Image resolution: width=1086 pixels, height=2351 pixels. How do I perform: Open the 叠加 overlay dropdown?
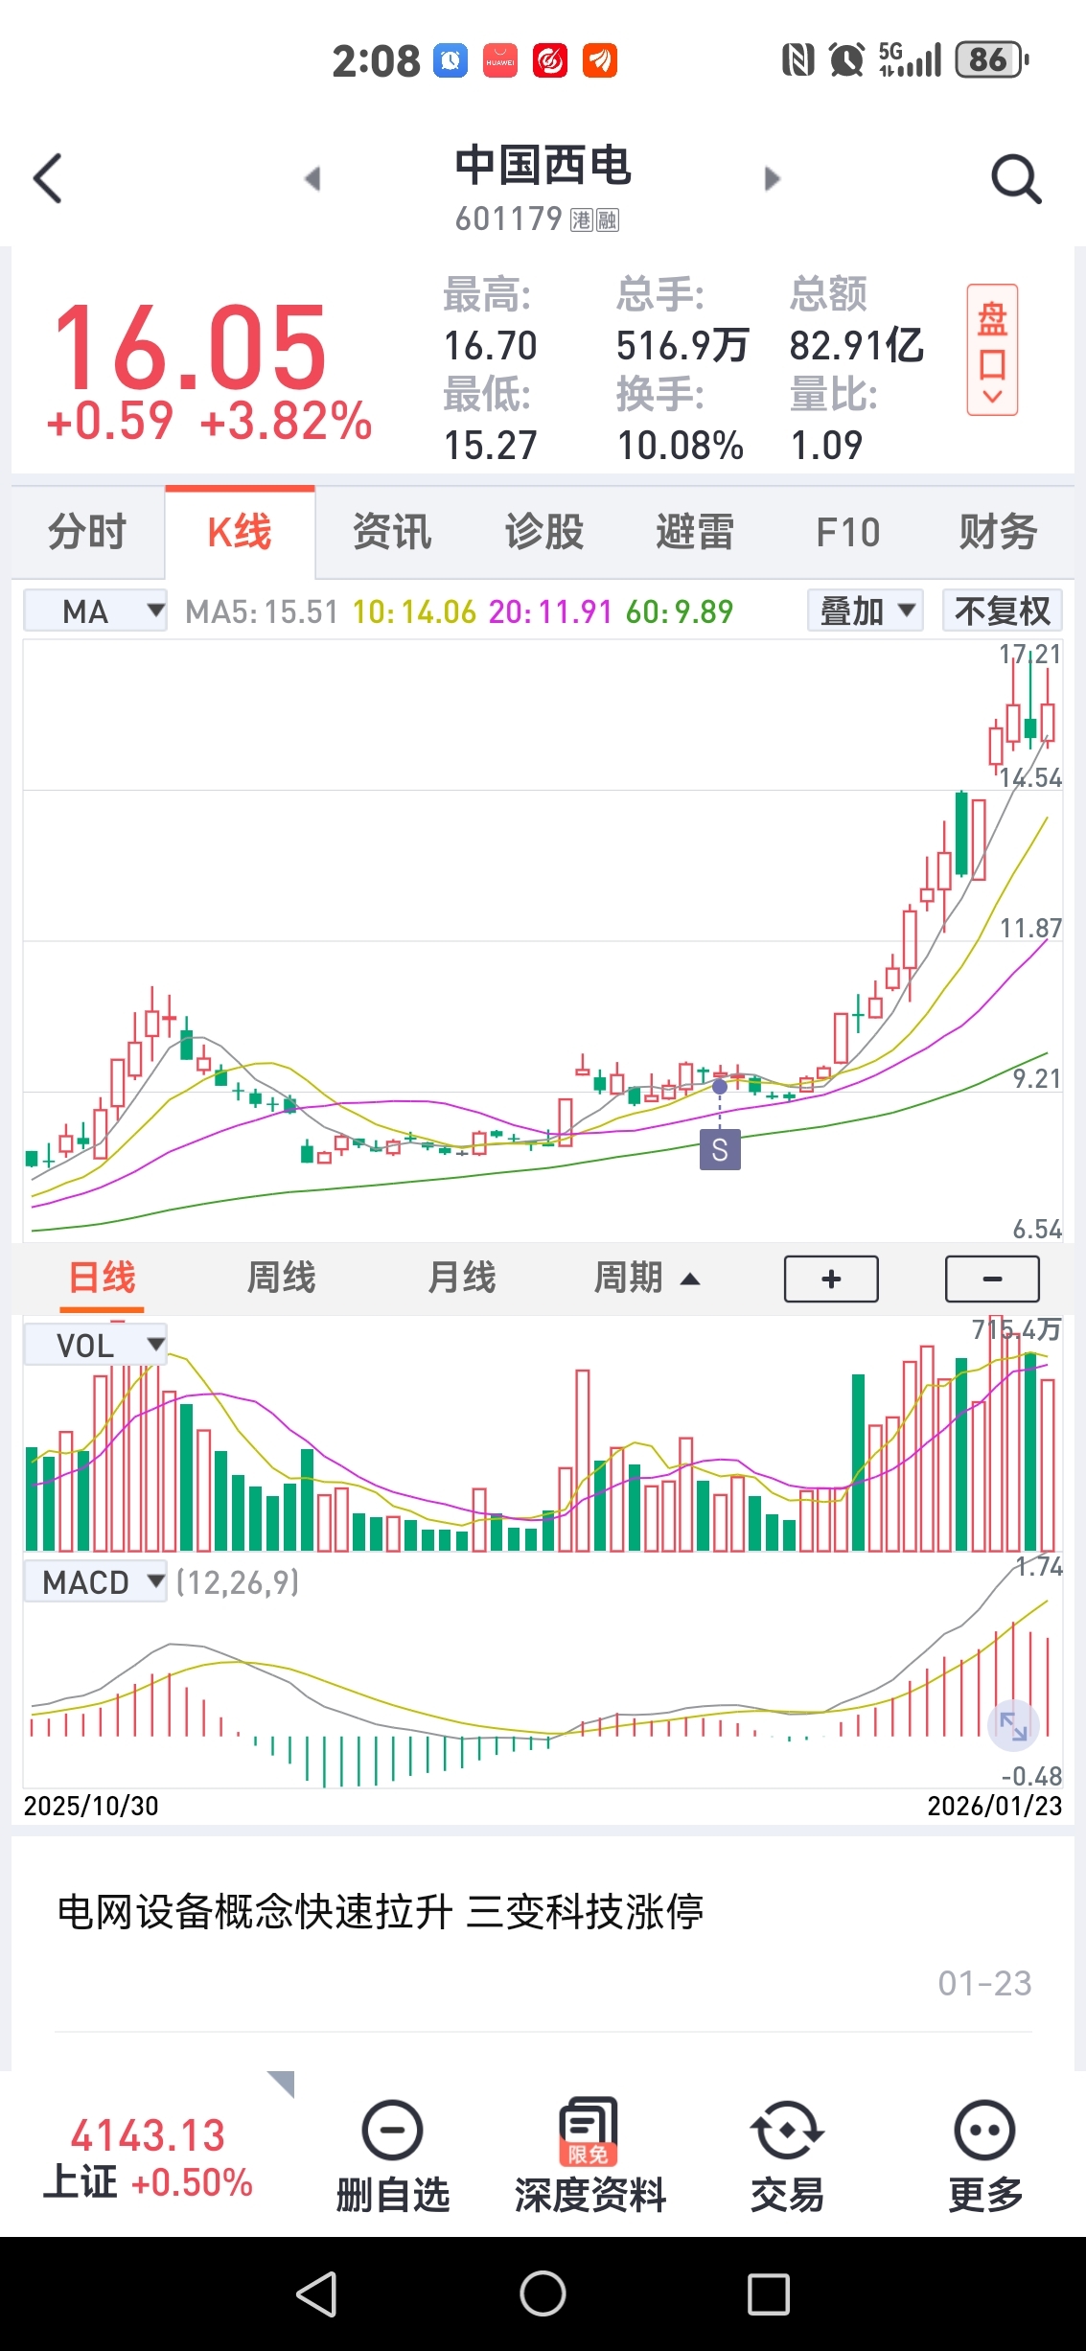pos(866,611)
